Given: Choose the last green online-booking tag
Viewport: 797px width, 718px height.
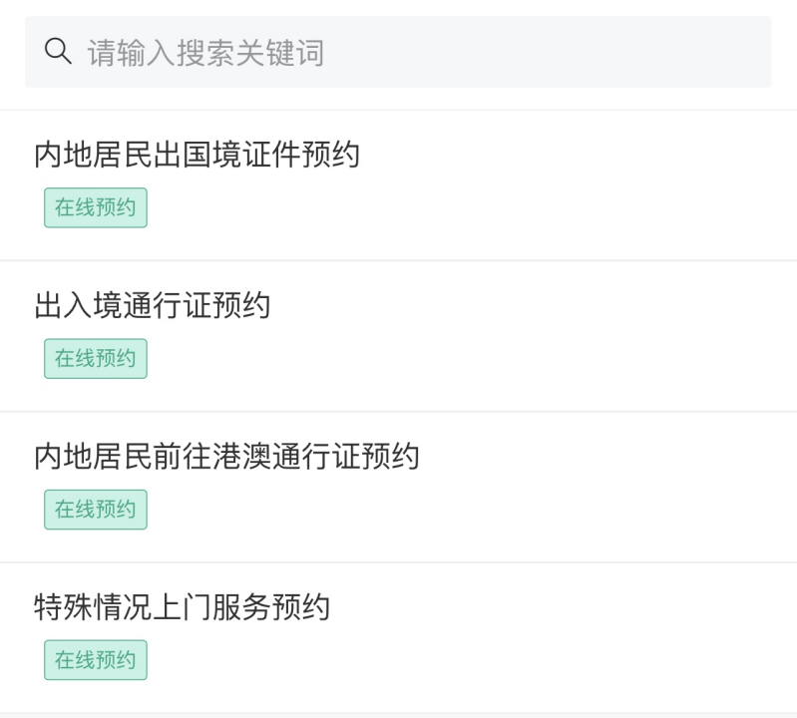Looking at the screenshot, I should click(96, 660).
